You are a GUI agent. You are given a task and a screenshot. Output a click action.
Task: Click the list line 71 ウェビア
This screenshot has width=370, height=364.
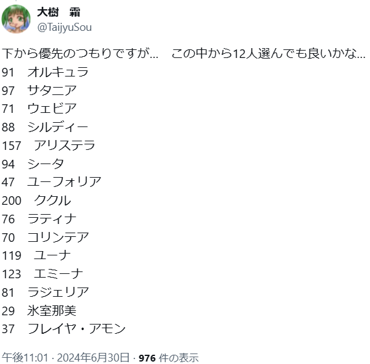tap(39, 109)
